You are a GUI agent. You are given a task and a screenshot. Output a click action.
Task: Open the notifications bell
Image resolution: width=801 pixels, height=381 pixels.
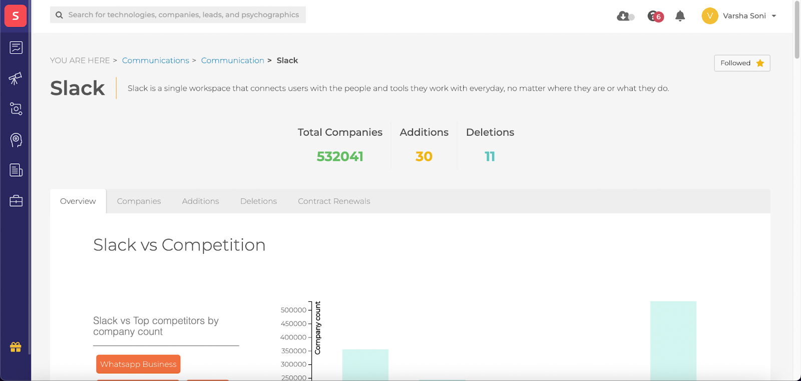tap(680, 16)
